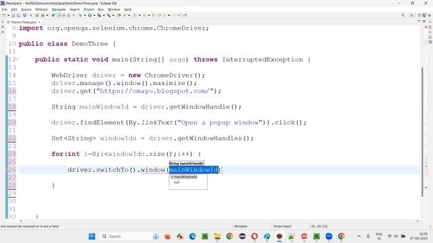Click the vertical scrollbar of the editor
The height and width of the screenshot is (243, 433).
422,132
